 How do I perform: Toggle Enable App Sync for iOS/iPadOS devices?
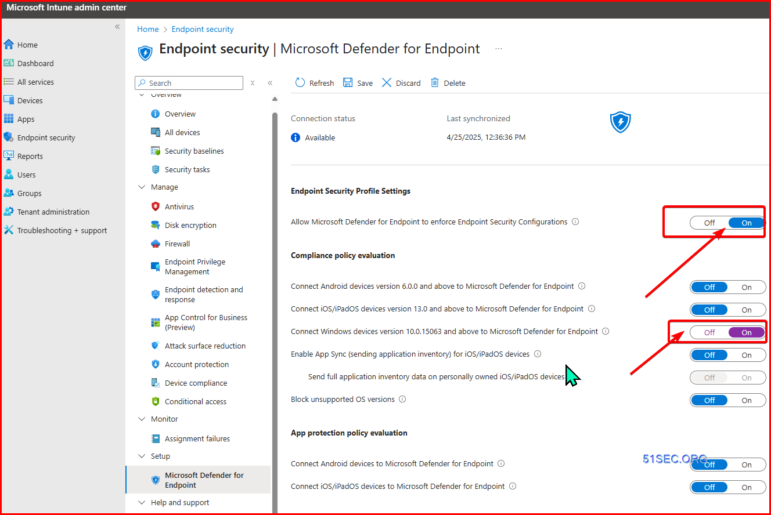pos(728,355)
